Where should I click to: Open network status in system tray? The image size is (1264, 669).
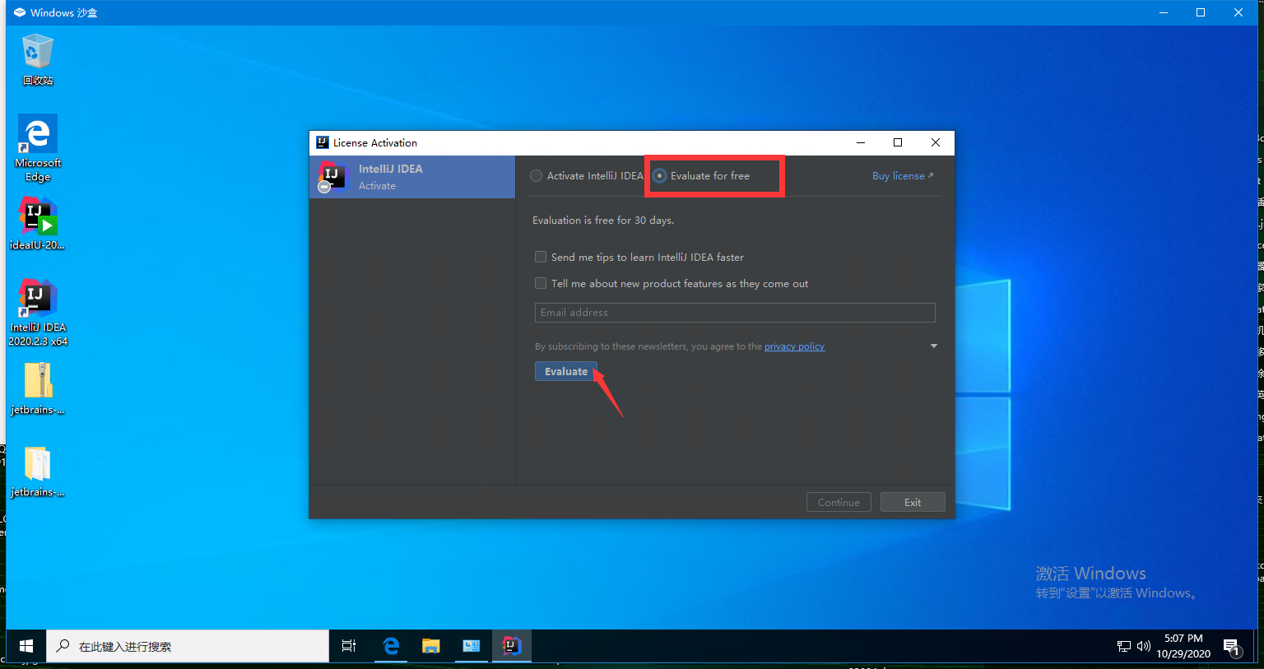point(1124,646)
